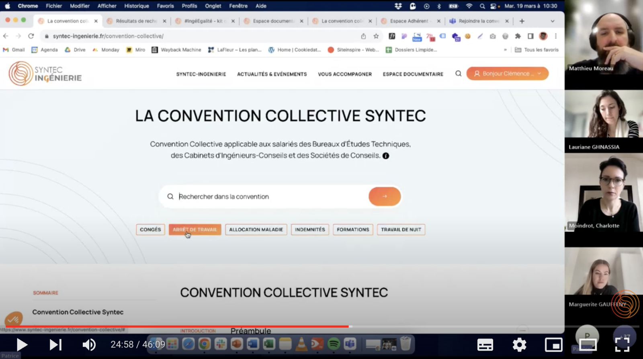Reload the page with refresh icon

pyautogui.click(x=31, y=36)
